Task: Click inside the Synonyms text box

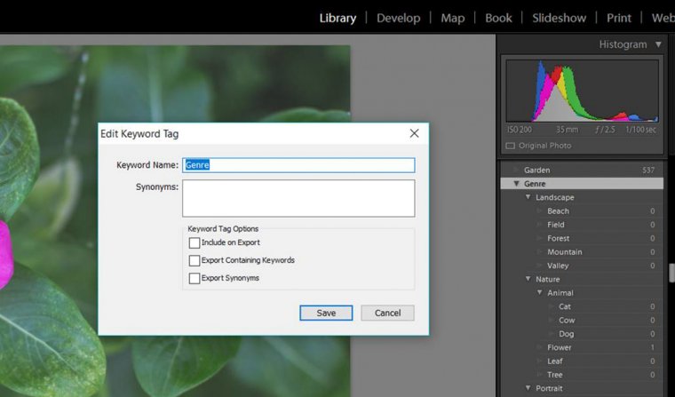Action: (298, 198)
